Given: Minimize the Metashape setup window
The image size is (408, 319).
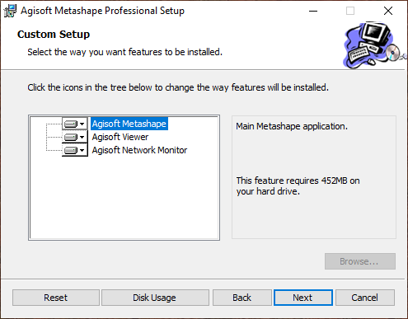Looking at the screenshot, I should coord(313,11).
